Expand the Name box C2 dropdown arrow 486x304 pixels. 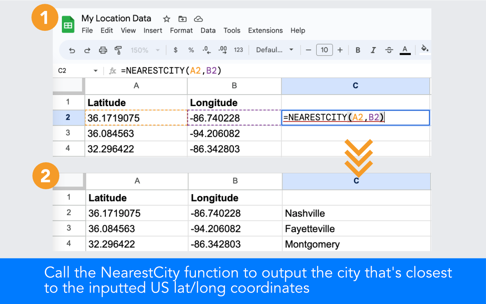tap(95, 71)
